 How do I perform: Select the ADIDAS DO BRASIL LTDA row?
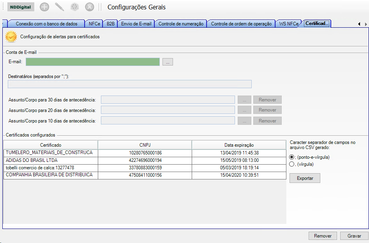tap(51, 160)
